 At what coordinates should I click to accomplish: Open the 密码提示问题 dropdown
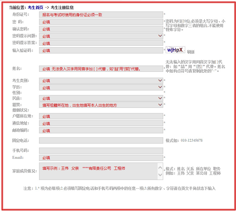pyautogui.click(x=101, y=36)
